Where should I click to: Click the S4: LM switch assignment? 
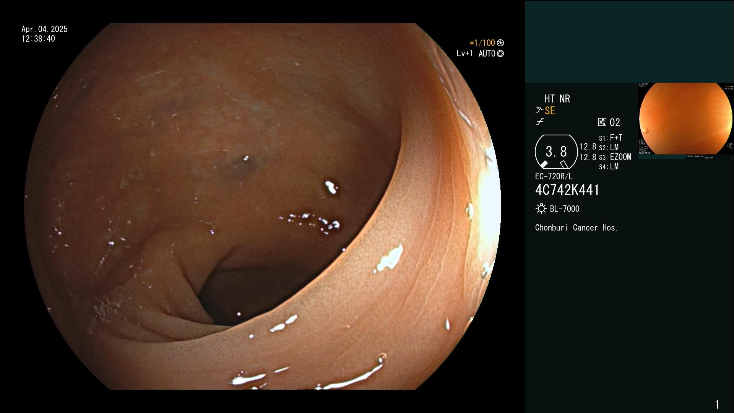[609, 167]
